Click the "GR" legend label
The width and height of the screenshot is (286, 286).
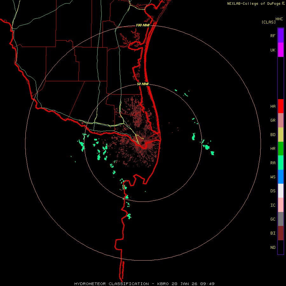(273, 120)
